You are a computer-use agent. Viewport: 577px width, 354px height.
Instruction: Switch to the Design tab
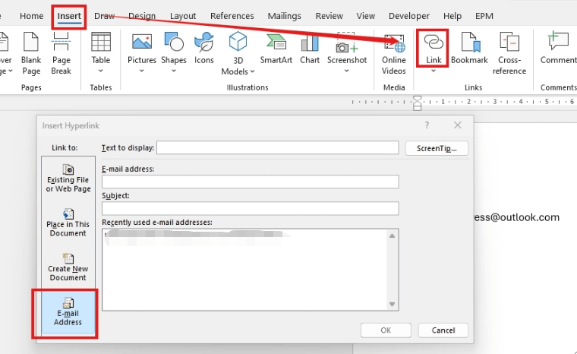pos(142,16)
